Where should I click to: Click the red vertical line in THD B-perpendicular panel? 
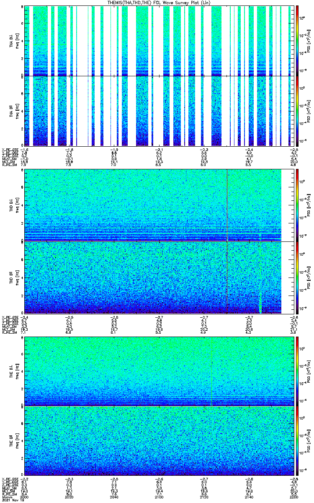(227, 205)
